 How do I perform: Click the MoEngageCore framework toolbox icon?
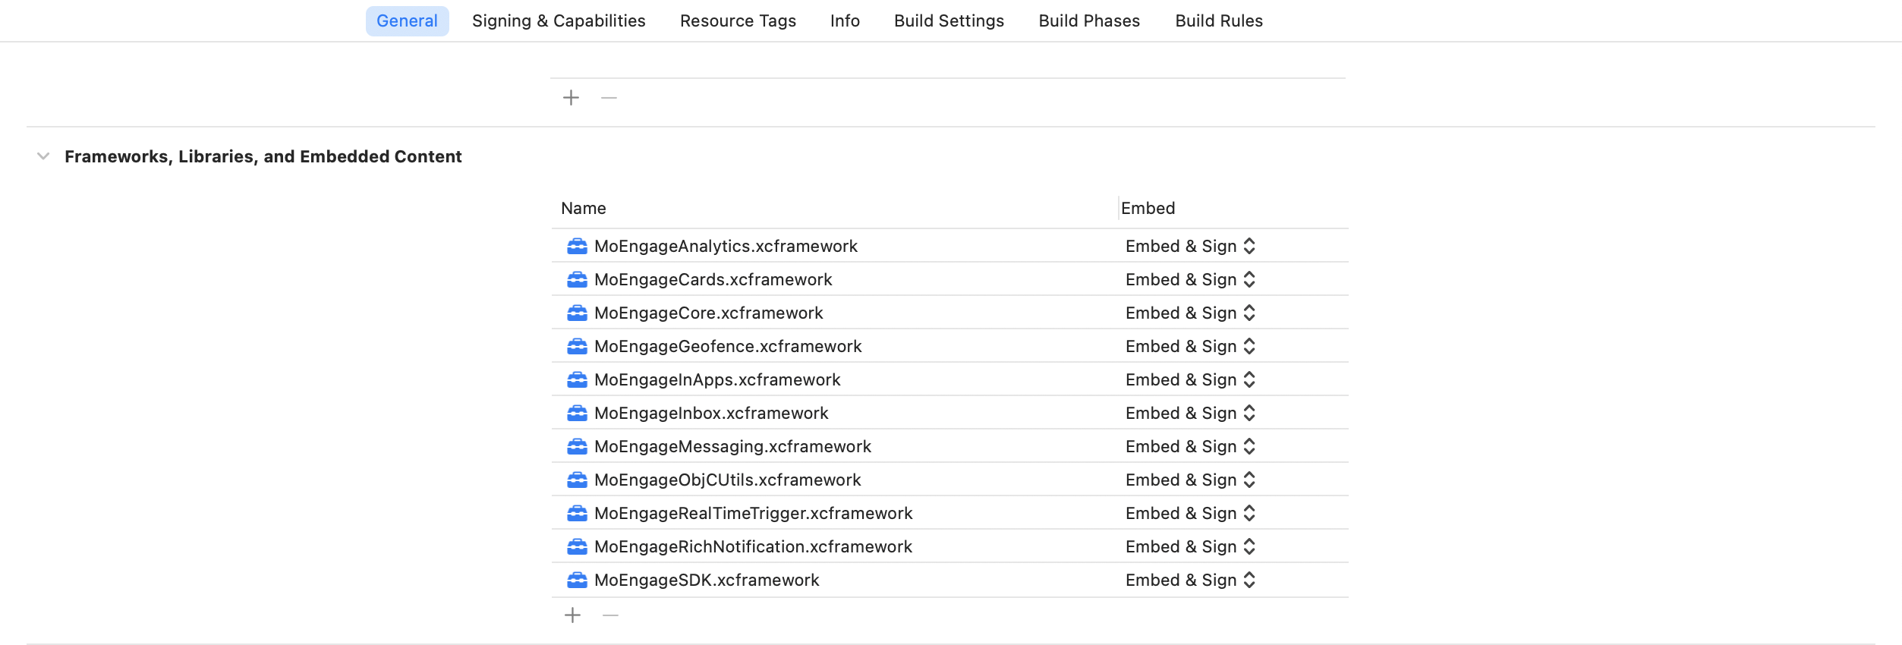577,313
